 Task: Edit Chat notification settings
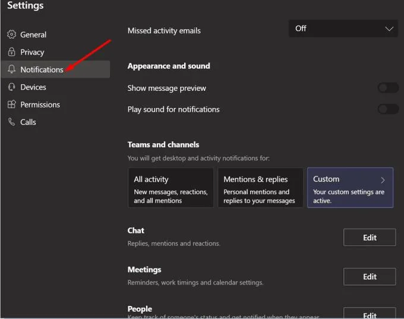[370, 237]
